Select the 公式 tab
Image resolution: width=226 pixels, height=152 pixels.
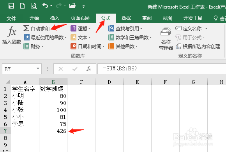tap(106, 18)
